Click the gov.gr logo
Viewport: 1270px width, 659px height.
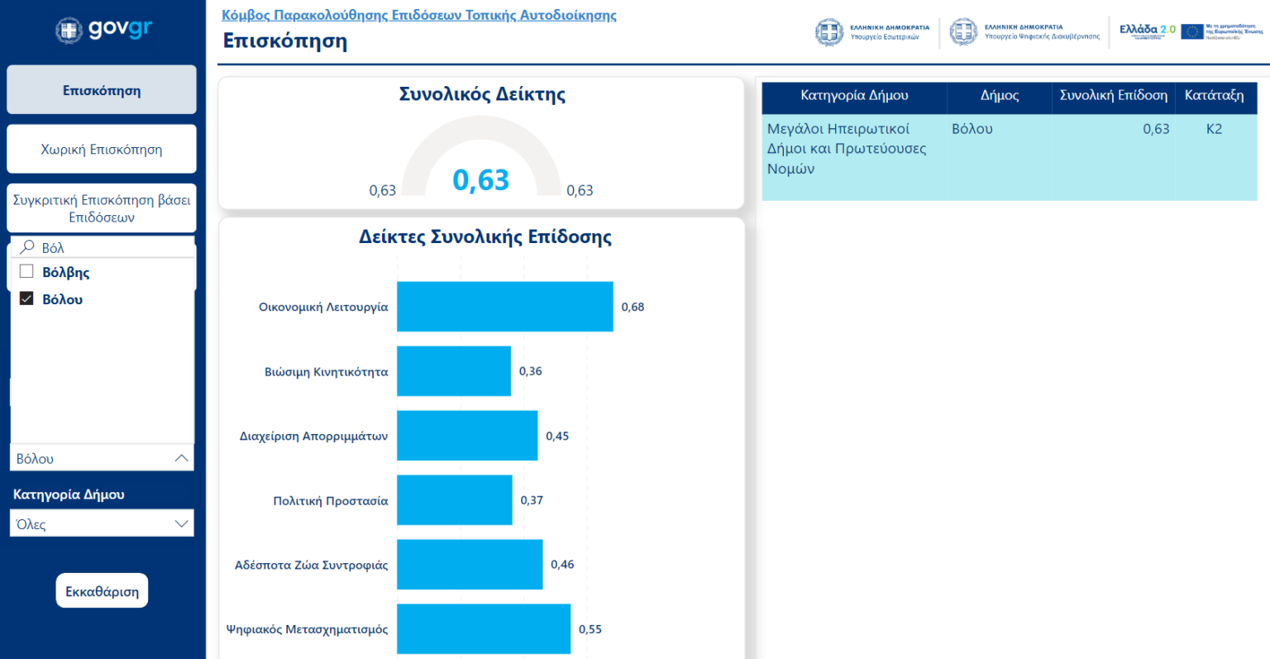coord(103,30)
